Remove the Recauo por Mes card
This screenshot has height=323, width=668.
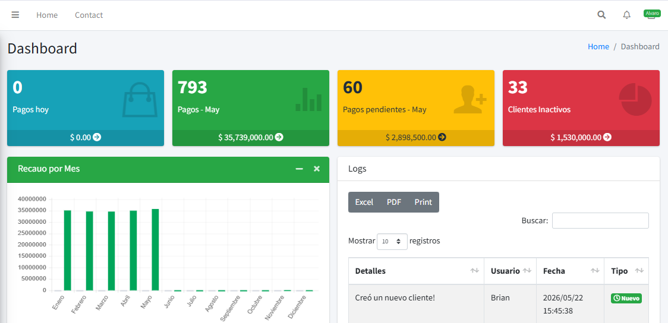coord(317,169)
